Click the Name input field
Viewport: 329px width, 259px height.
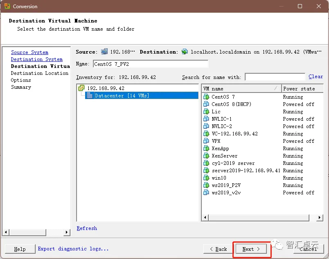(x=151, y=64)
